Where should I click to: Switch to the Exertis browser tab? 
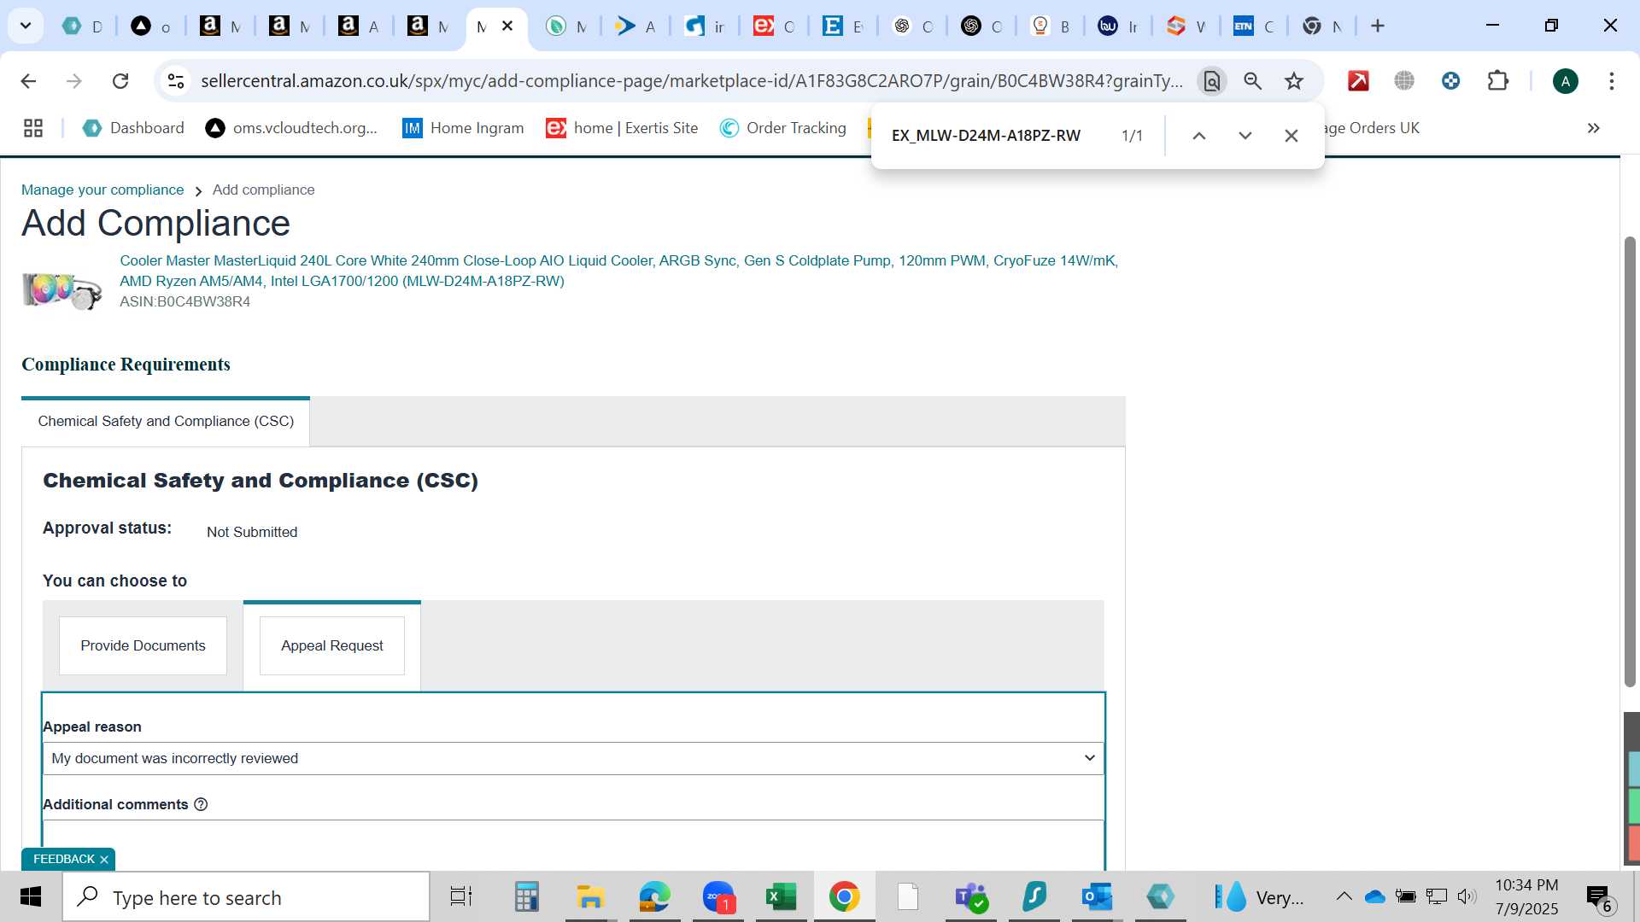[774, 26]
